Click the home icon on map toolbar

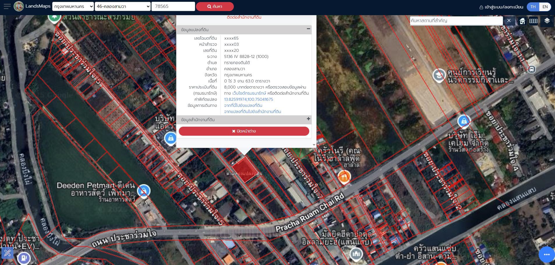pos(522,21)
